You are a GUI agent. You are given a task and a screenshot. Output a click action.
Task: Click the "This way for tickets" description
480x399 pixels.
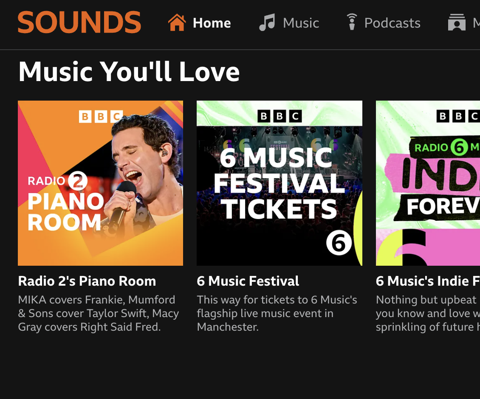(277, 313)
